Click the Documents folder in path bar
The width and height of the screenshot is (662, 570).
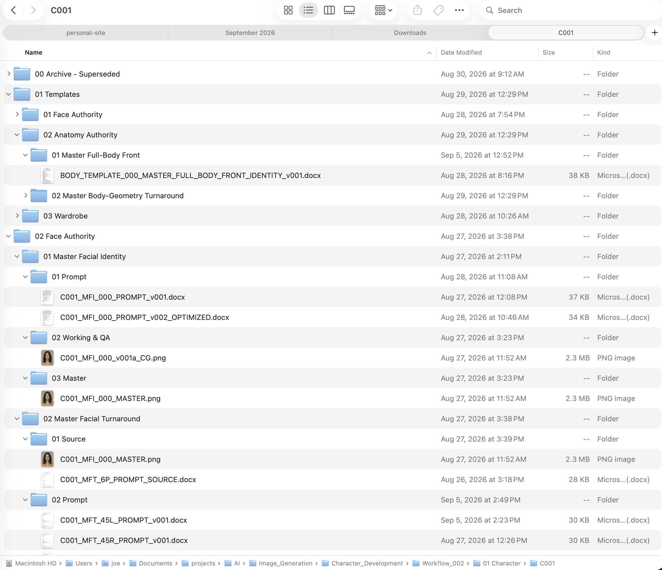[x=151, y=563]
